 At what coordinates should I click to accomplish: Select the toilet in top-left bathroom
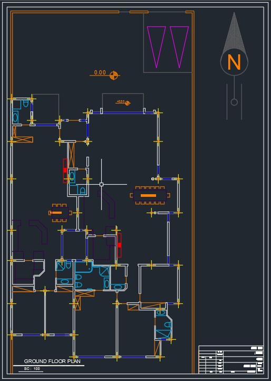click(26, 103)
